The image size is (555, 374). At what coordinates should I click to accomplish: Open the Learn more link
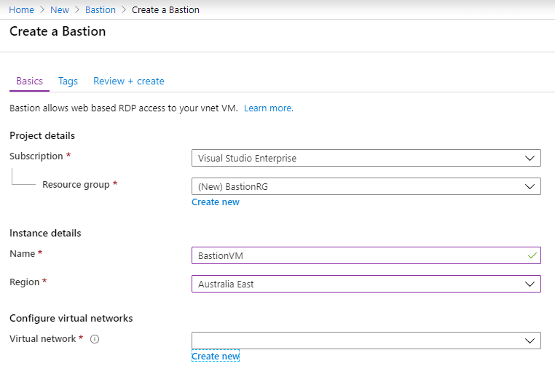[269, 108]
